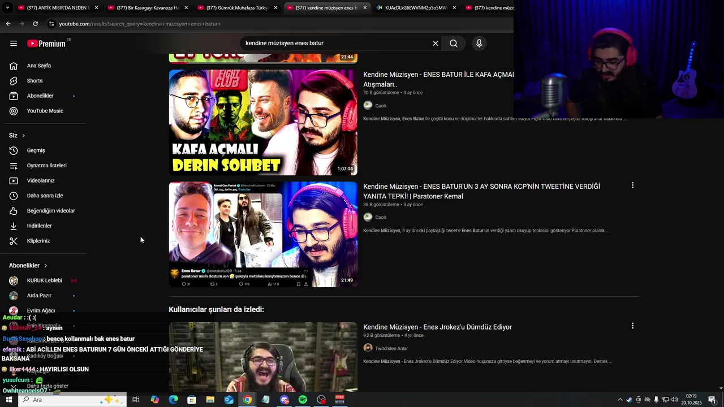Switch to Gümrük Muhafaza Türkiye tab
The height and width of the screenshot is (407, 724).
[x=238, y=8]
